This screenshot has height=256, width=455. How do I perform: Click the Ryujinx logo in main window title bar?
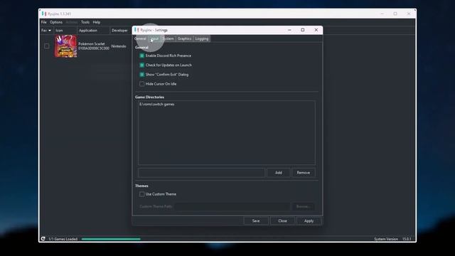44,14
